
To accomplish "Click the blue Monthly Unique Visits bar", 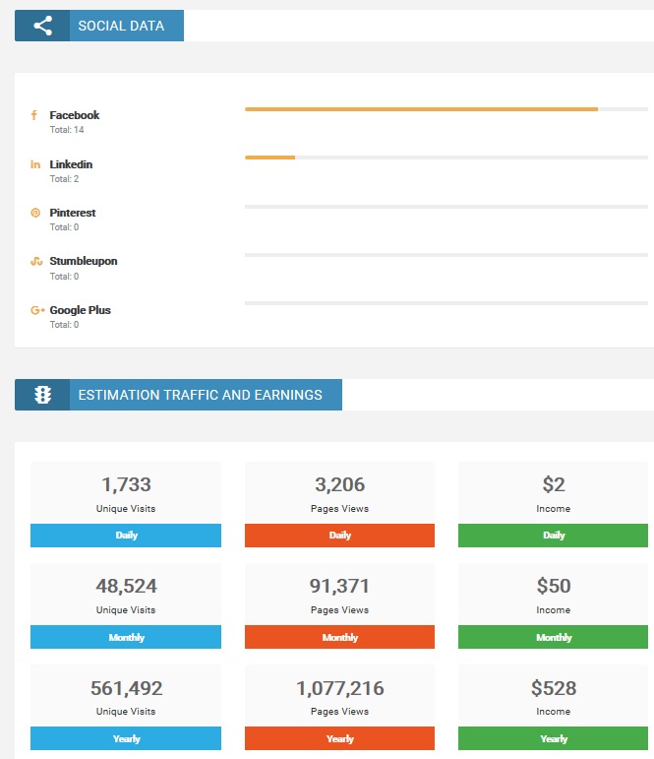I will (x=126, y=637).
